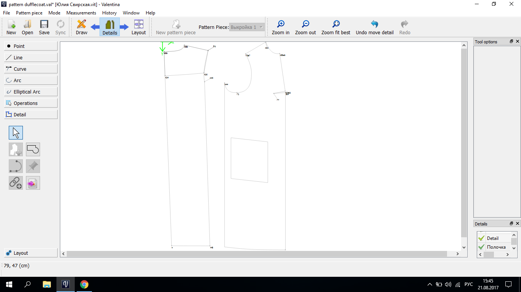The height and width of the screenshot is (292, 521).
Task: Select the arrow pointer tool
Action: pyautogui.click(x=16, y=133)
